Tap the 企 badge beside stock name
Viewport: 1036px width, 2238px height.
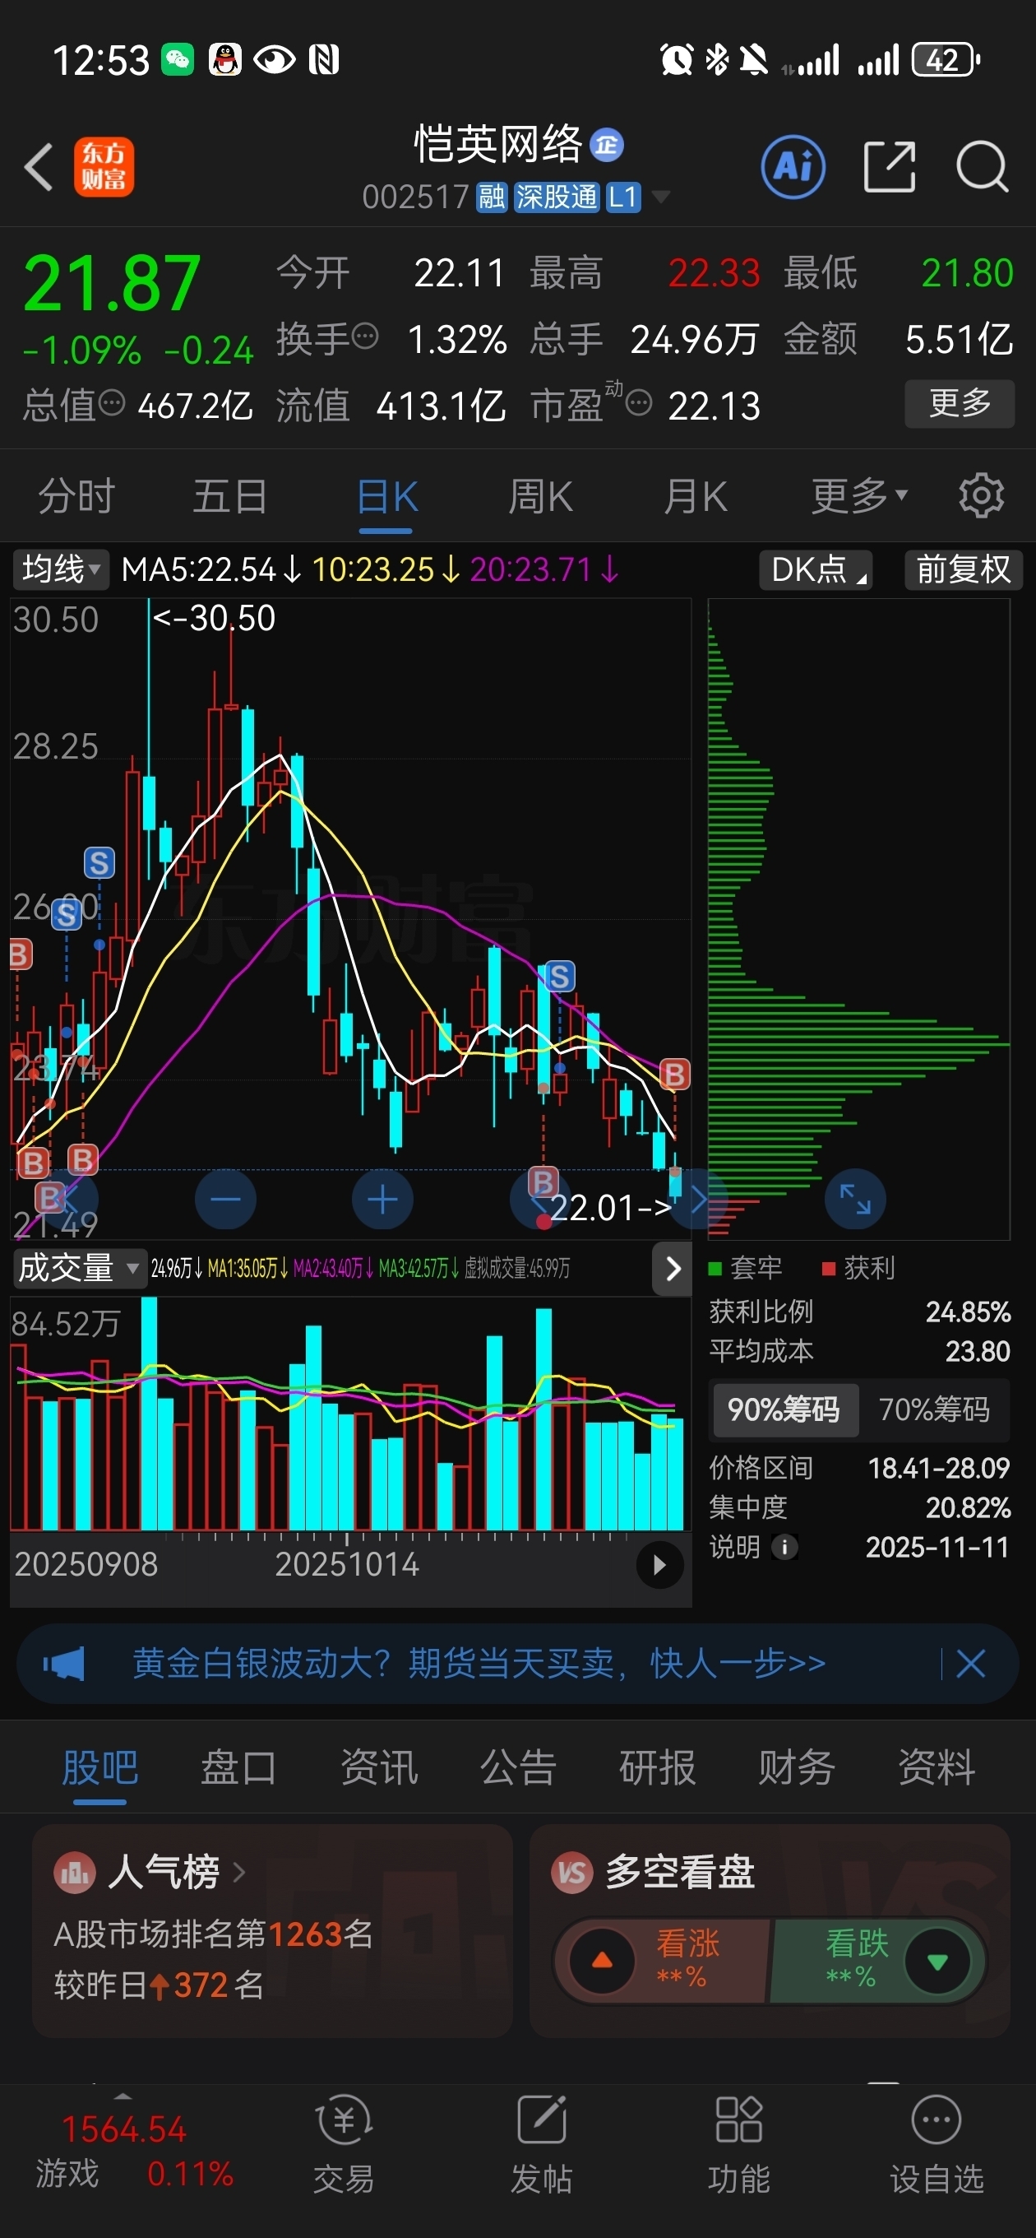pos(606,145)
